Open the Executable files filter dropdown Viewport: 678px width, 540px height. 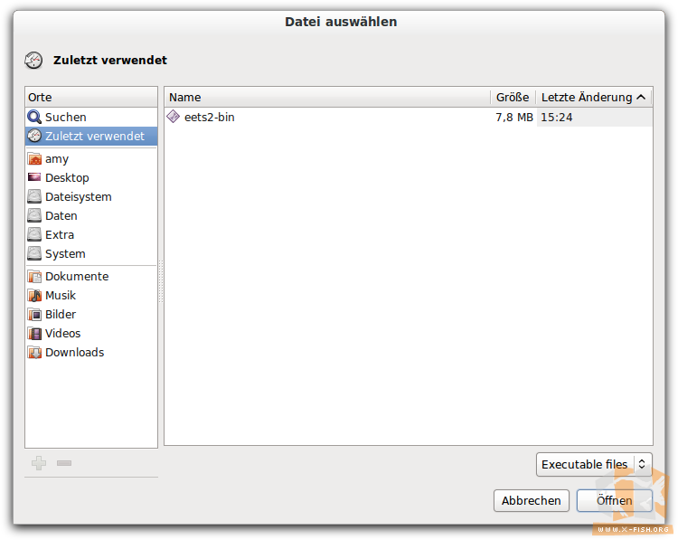click(x=594, y=464)
